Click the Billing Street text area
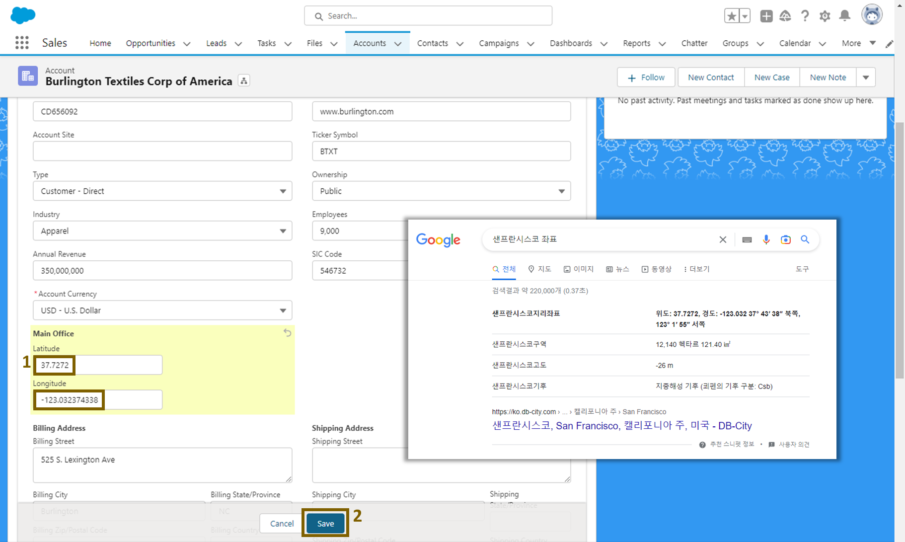The width and height of the screenshot is (905, 542). pyautogui.click(x=162, y=465)
